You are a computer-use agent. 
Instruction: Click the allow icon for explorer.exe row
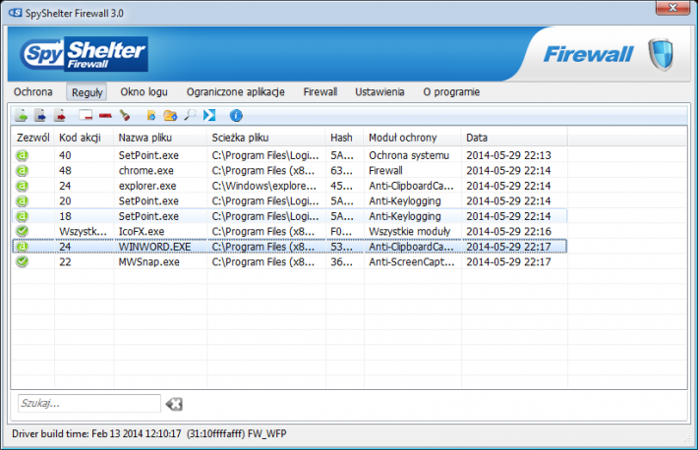23,186
